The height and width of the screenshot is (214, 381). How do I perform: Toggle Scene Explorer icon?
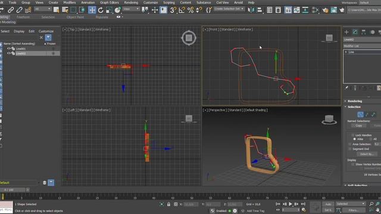click(270, 10)
